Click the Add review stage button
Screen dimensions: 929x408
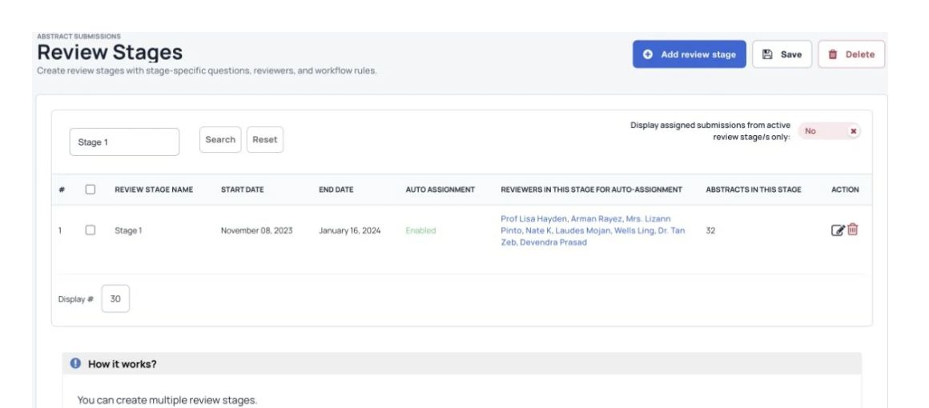689,54
